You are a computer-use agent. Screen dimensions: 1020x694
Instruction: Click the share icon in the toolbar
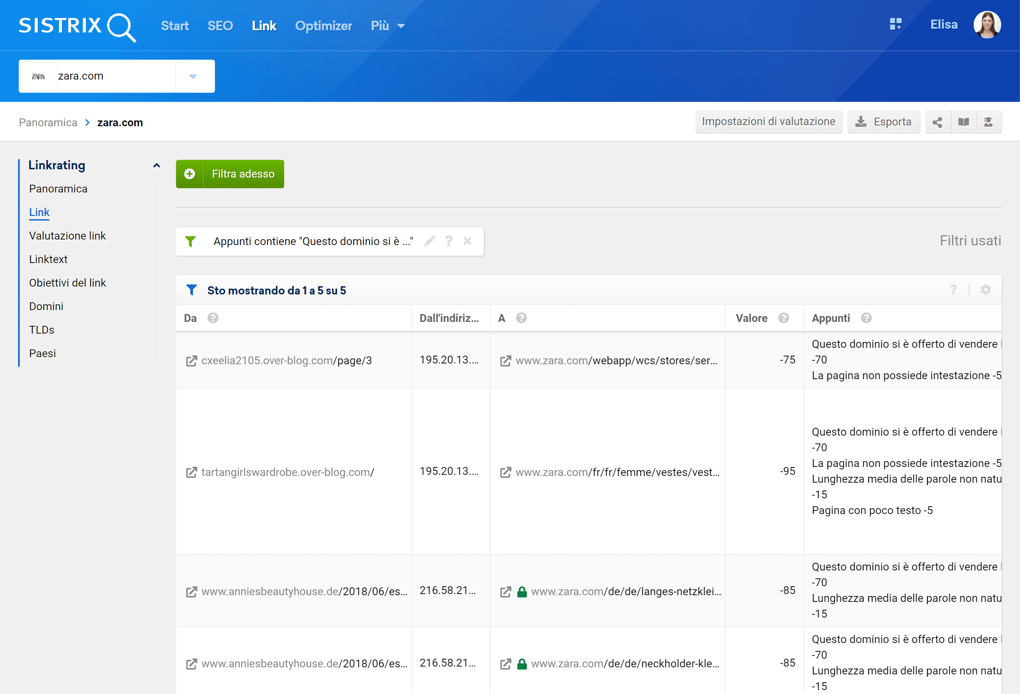937,122
